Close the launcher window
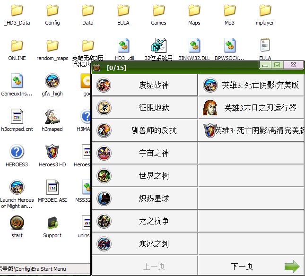This screenshot has height=276, width=305. coord(293,65)
